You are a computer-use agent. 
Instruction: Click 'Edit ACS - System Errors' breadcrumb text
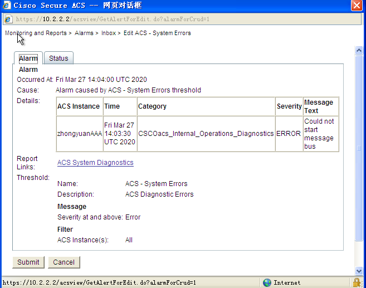click(x=157, y=33)
